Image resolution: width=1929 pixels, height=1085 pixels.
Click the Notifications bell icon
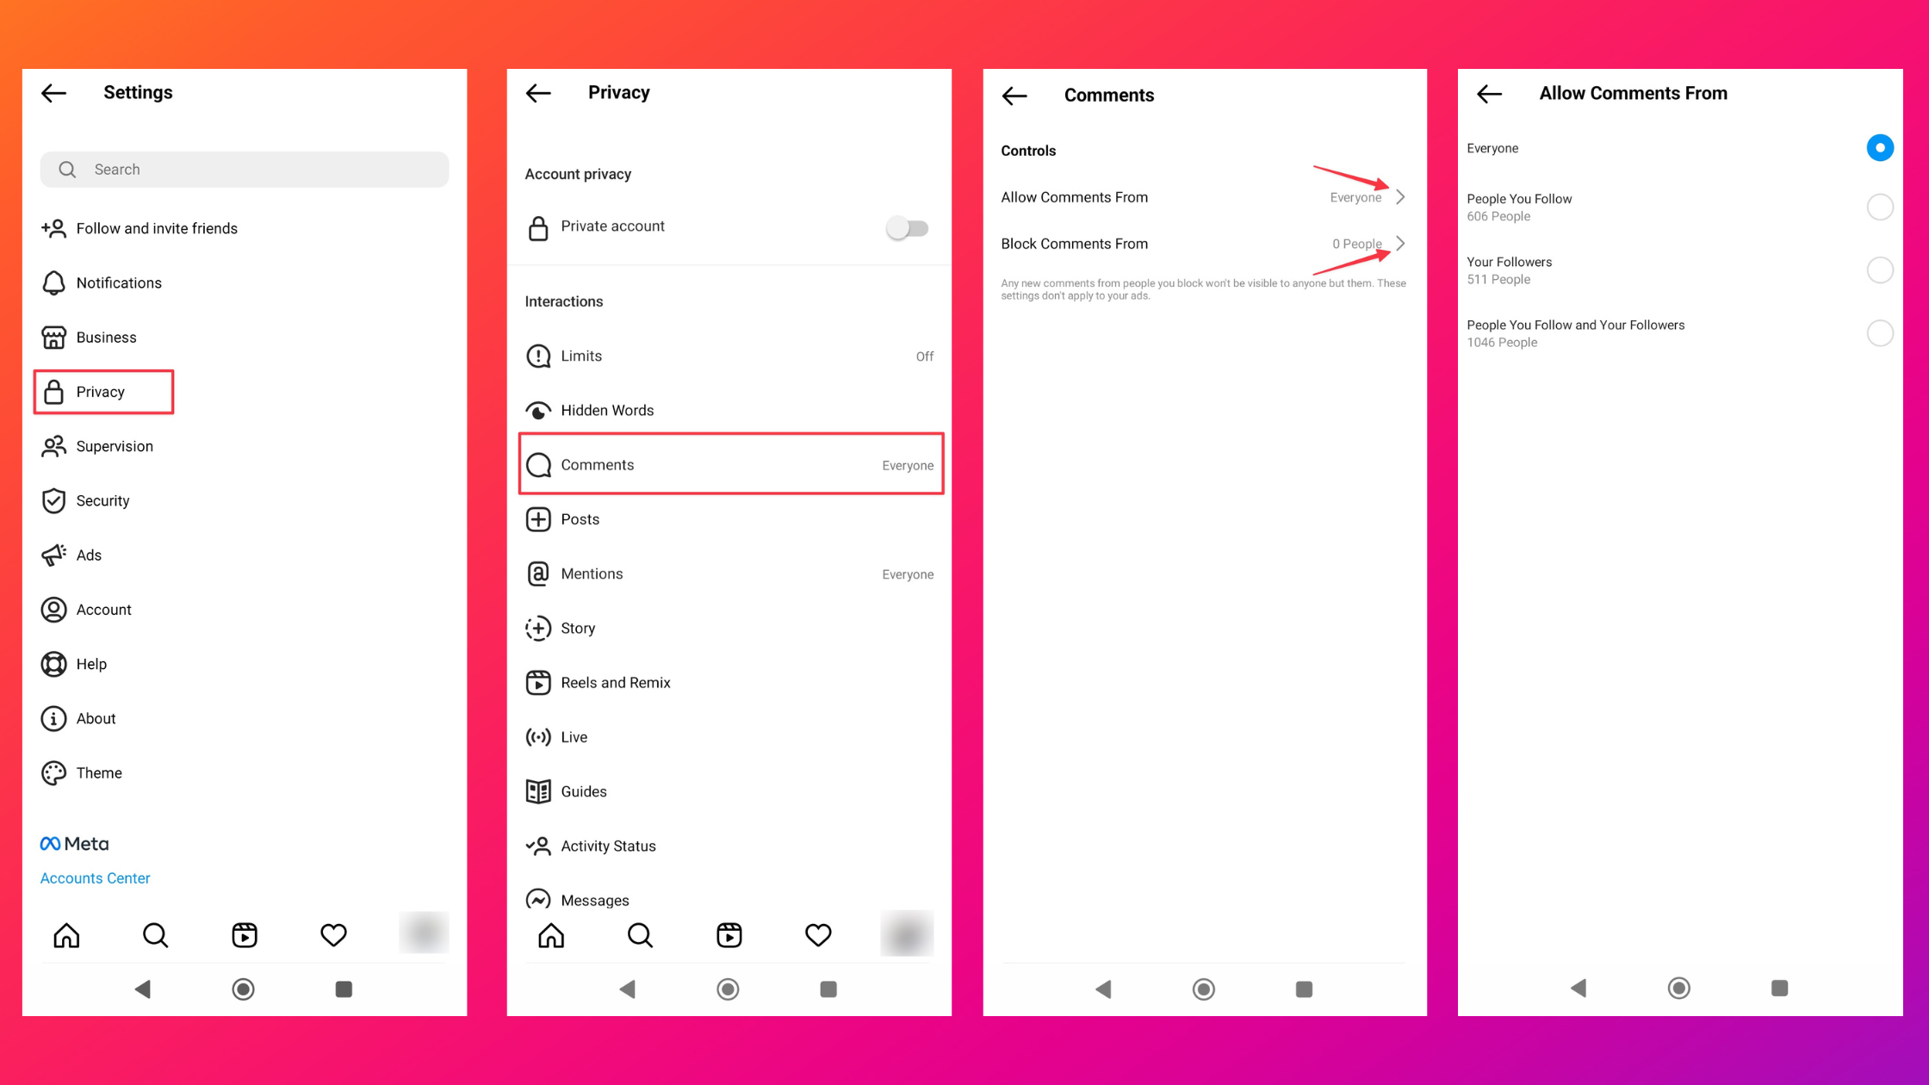[53, 282]
